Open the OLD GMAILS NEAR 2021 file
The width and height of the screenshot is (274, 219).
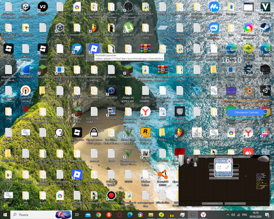click(x=94, y=112)
